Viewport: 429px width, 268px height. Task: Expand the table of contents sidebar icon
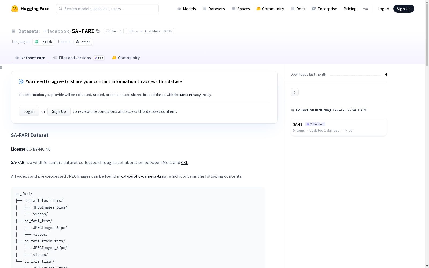pyautogui.click(x=1, y=68)
